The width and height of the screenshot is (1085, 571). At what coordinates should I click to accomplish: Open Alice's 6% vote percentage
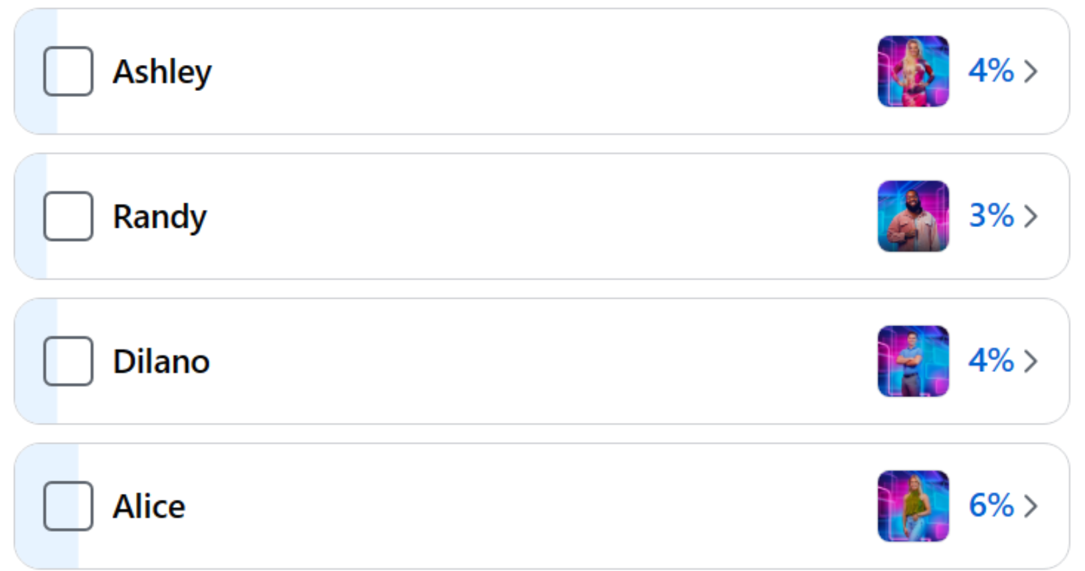[x=991, y=505]
